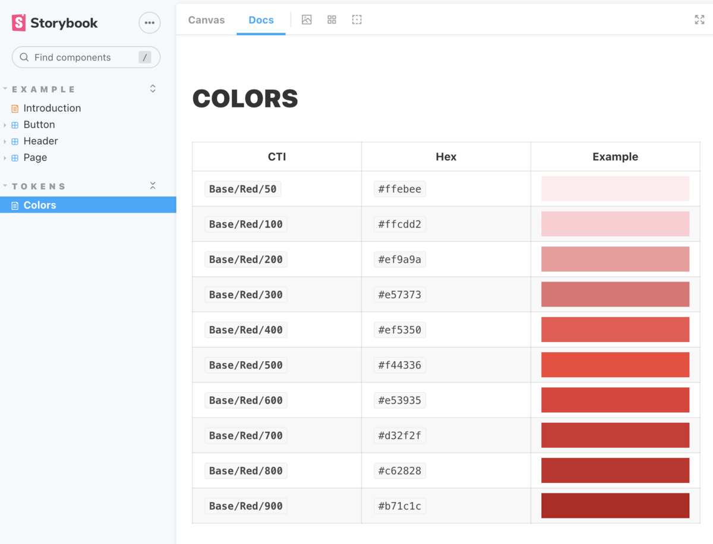Select the Docs tab

pos(261,20)
